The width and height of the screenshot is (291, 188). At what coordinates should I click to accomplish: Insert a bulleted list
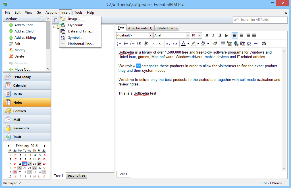tap(126, 44)
